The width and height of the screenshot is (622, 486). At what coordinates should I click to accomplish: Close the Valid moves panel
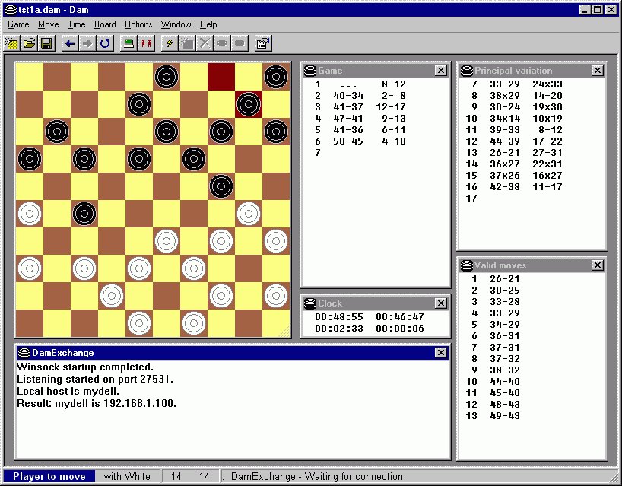598,265
